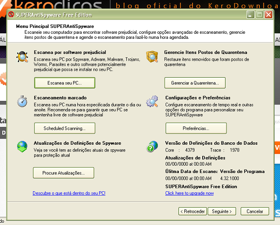The image size is (280, 225).
Task: Open the Preferências dialog
Action: pyautogui.click(x=196, y=128)
